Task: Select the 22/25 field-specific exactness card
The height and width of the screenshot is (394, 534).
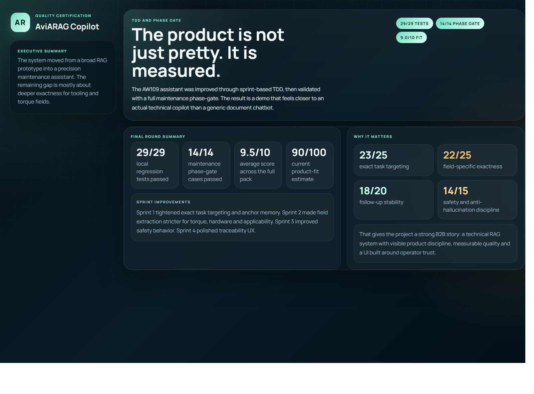Action: pyautogui.click(x=477, y=160)
